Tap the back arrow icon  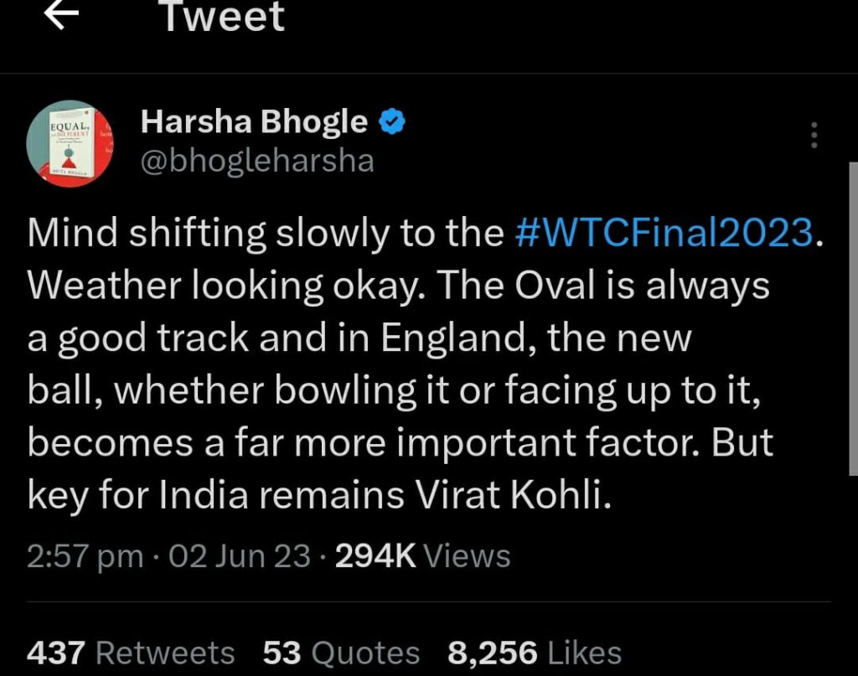click(61, 15)
